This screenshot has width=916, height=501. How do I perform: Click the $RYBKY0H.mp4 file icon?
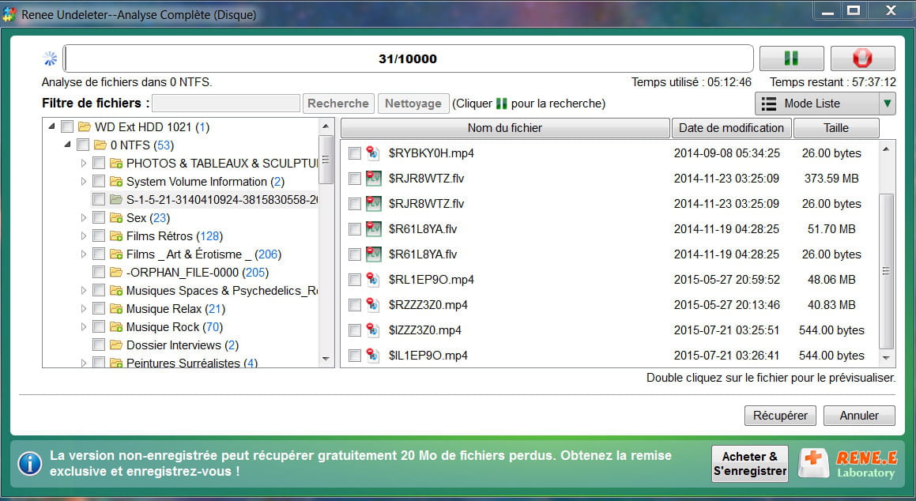374,153
